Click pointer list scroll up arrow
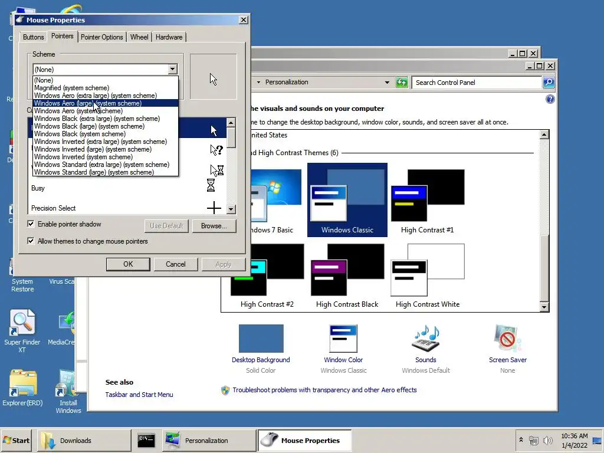Screen dimensions: 604x453 (231, 123)
